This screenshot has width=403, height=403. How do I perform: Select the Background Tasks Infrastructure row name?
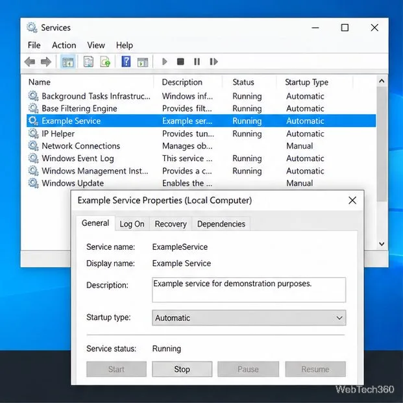tap(96, 96)
